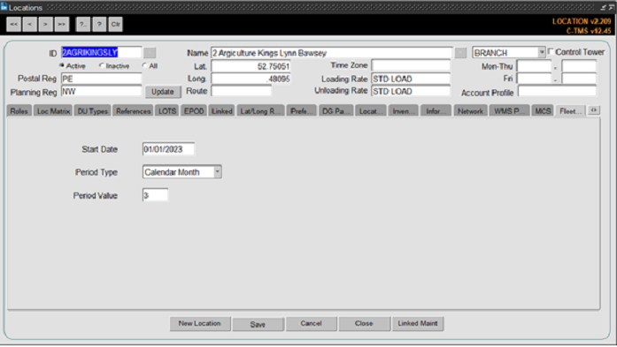Screen dimensions: 617x347
Task: Click the Fri start time field
Action: (534, 79)
